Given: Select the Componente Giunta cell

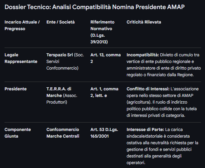Looking at the screenshot, I should (18, 133).
